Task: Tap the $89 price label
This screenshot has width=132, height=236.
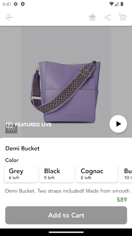Action: click(122, 200)
